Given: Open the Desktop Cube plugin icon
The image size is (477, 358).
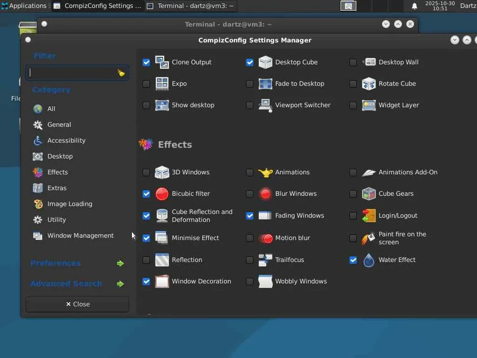Looking at the screenshot, I should (265, 62).
